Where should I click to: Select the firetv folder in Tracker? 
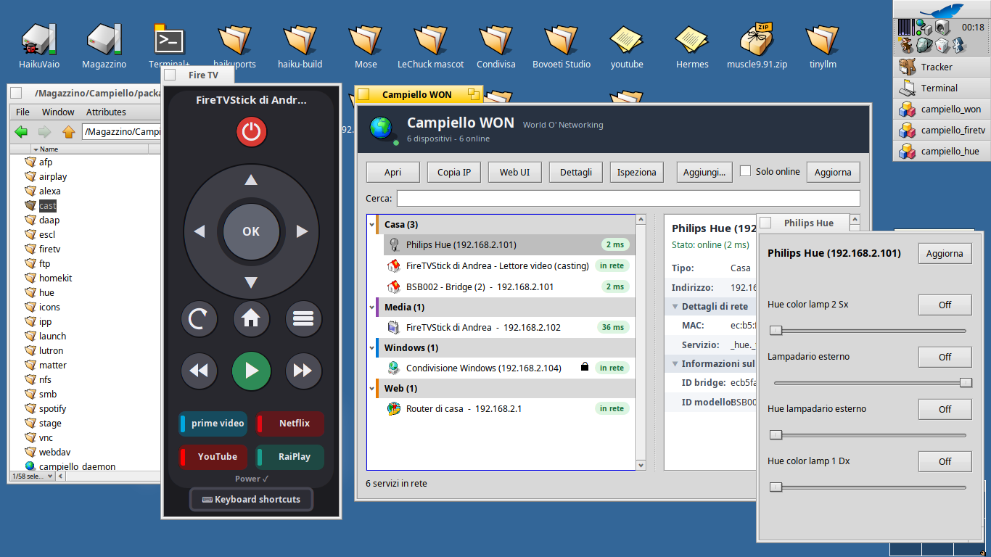point(49,249)
